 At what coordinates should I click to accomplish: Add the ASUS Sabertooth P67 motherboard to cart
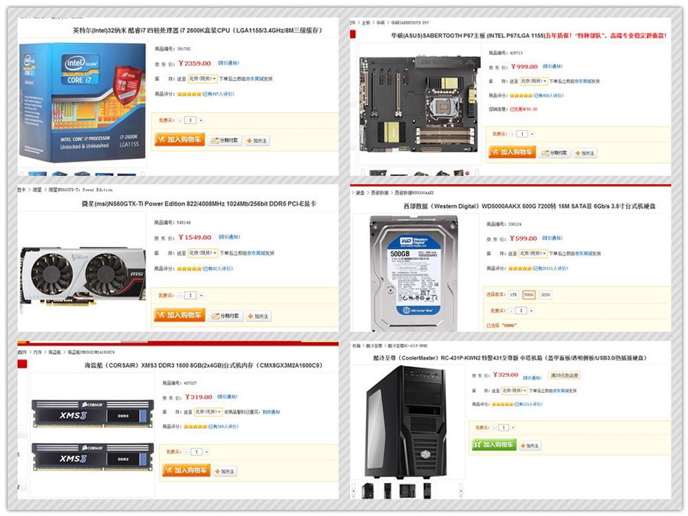click(512, 152)
